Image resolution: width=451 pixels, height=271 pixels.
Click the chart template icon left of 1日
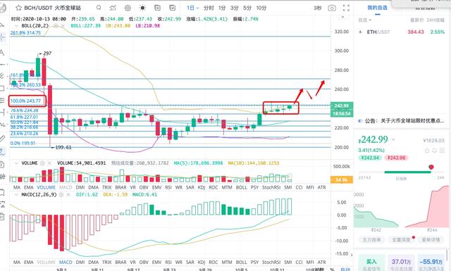[x=172, y=8]
